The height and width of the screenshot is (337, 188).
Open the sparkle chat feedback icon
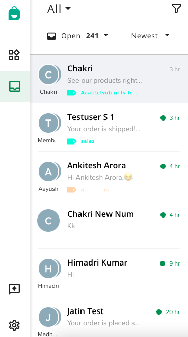pos(14,290)
